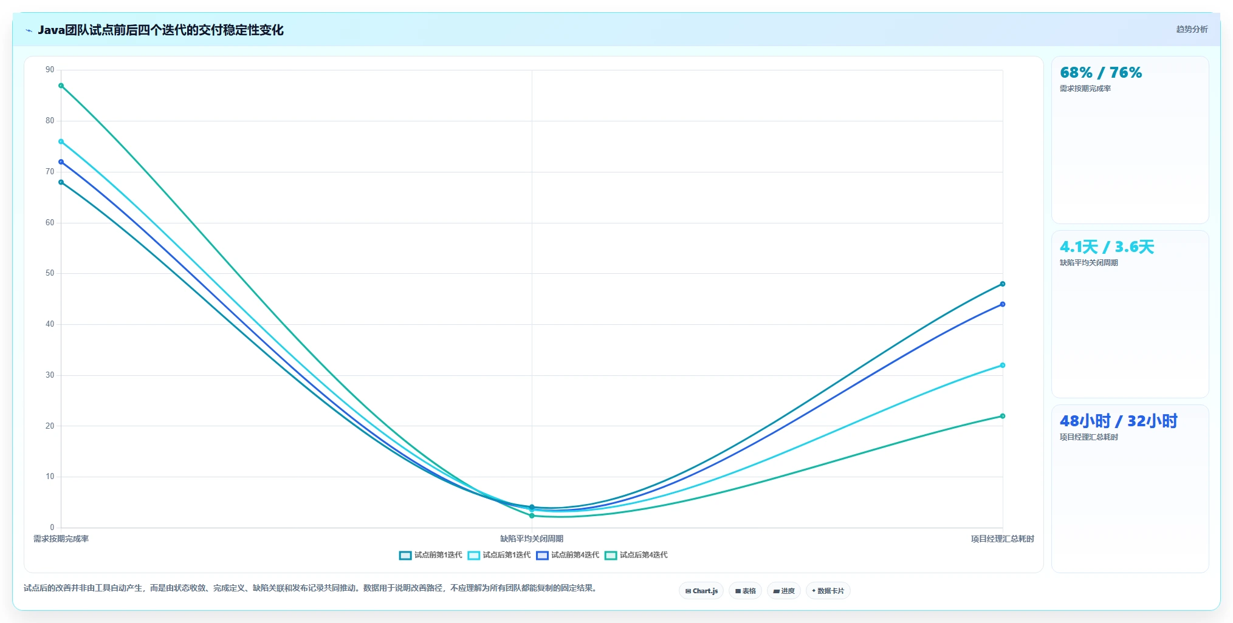
Task: Click the chart title Java团队试点前后四个迭代
Action: pyautogui.click(x=160, y=30)
